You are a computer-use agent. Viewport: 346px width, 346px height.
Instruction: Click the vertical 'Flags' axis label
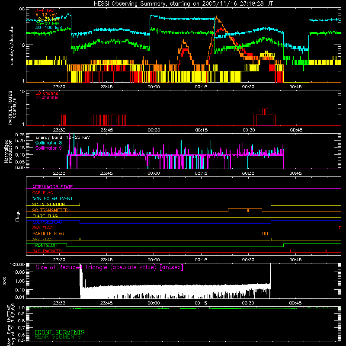tap(18, 216)
